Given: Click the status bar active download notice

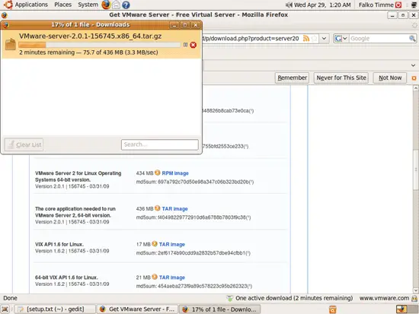Looking at the screenshot, I should click(x=290, y=298).
